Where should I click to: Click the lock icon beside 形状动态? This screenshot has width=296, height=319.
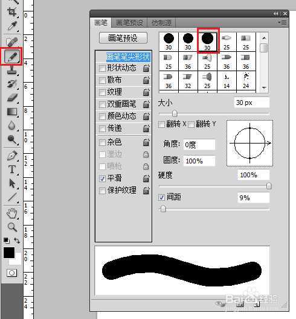pos(146,68)
